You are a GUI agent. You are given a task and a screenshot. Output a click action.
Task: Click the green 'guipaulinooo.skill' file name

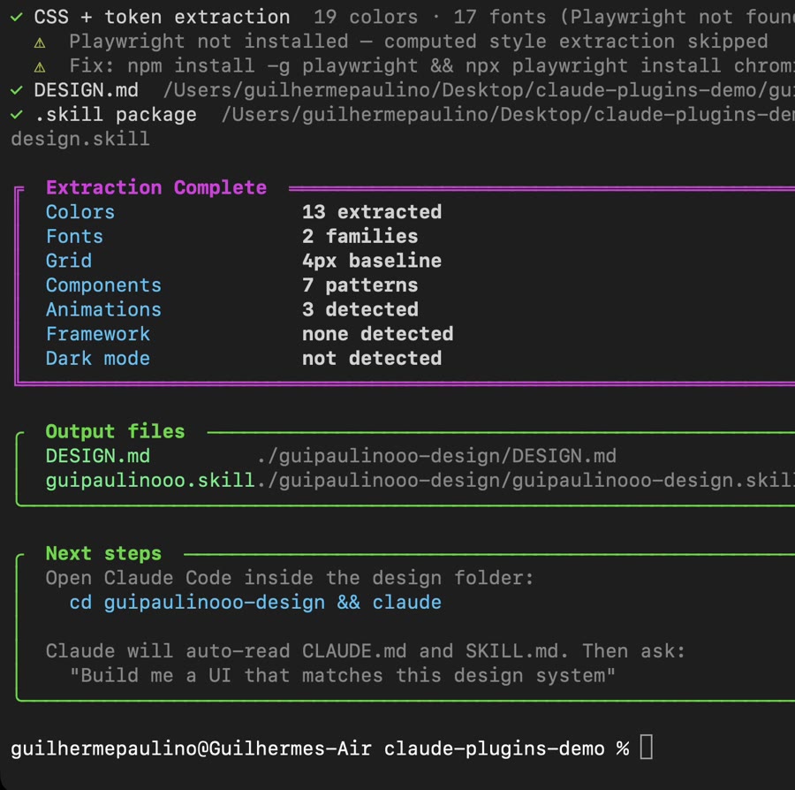click(x=150, y=480)
